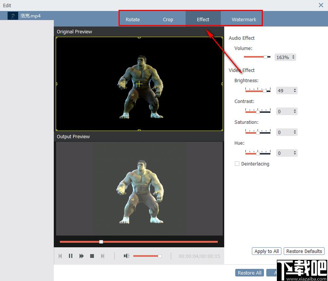Decrease Contrast value with down arrow

coord(295,112)
